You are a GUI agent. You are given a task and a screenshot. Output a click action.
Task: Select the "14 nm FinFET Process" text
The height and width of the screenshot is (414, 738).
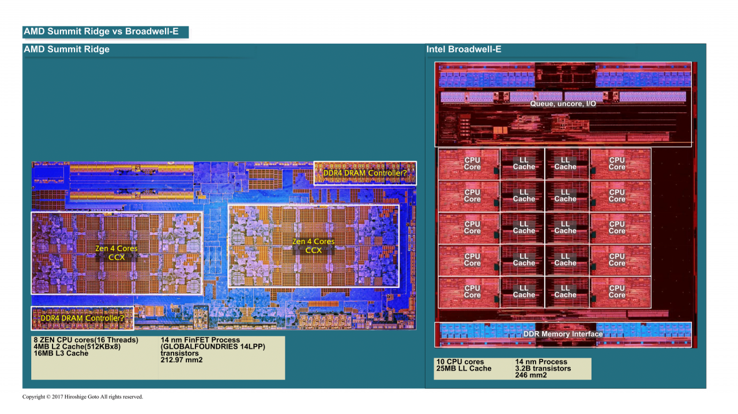coord(199,340)
